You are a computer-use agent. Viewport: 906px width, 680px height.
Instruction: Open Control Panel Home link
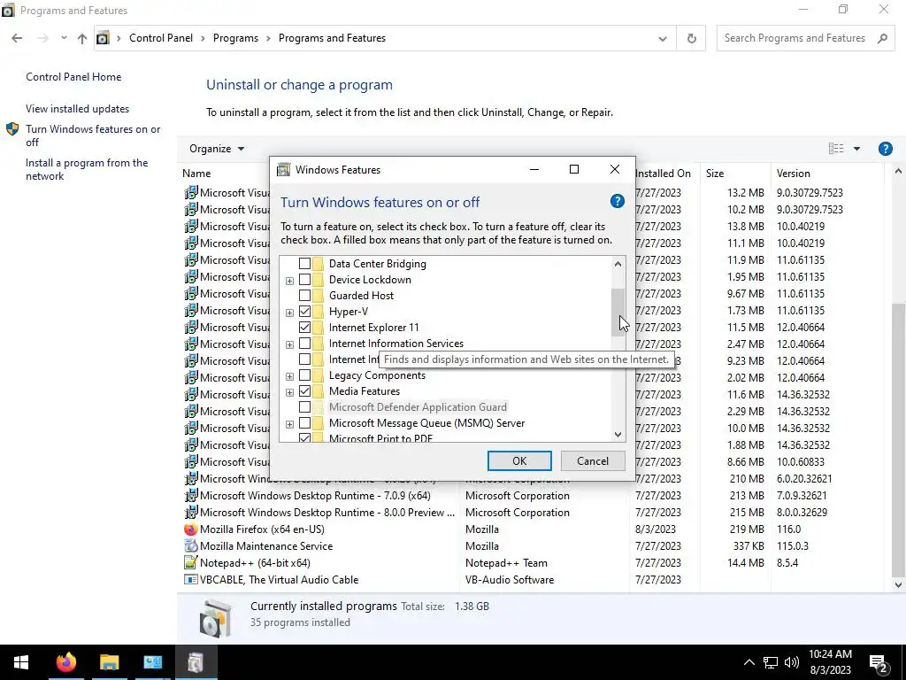[x=73, y=77]
